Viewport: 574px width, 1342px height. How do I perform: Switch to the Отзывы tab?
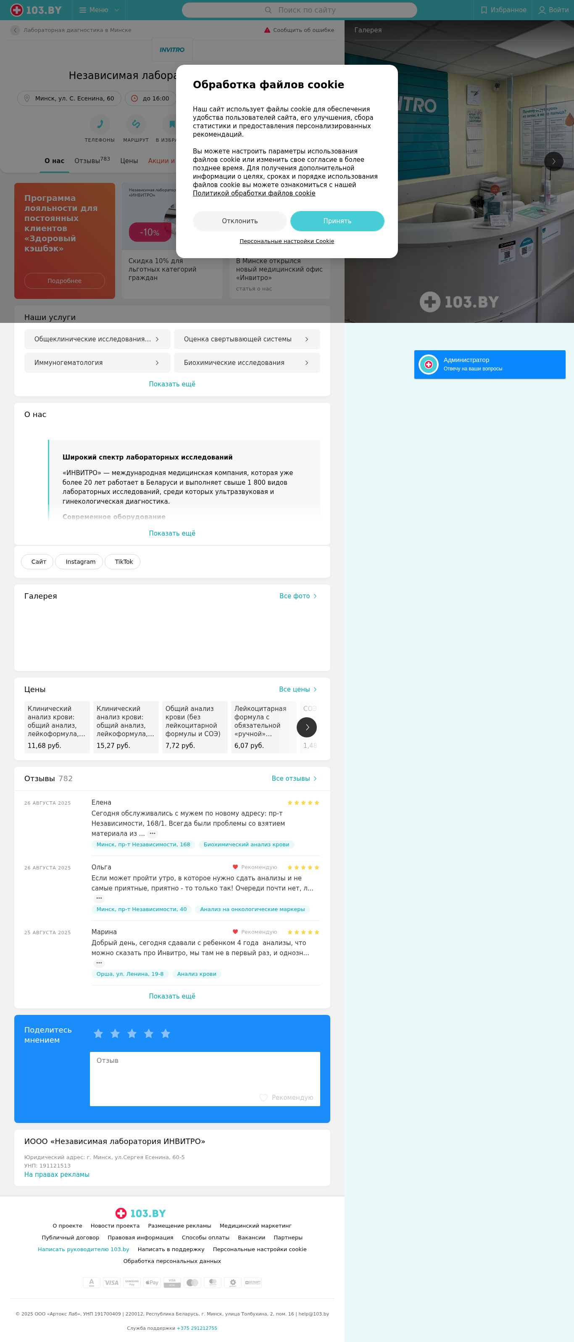(x=92, y=161)
